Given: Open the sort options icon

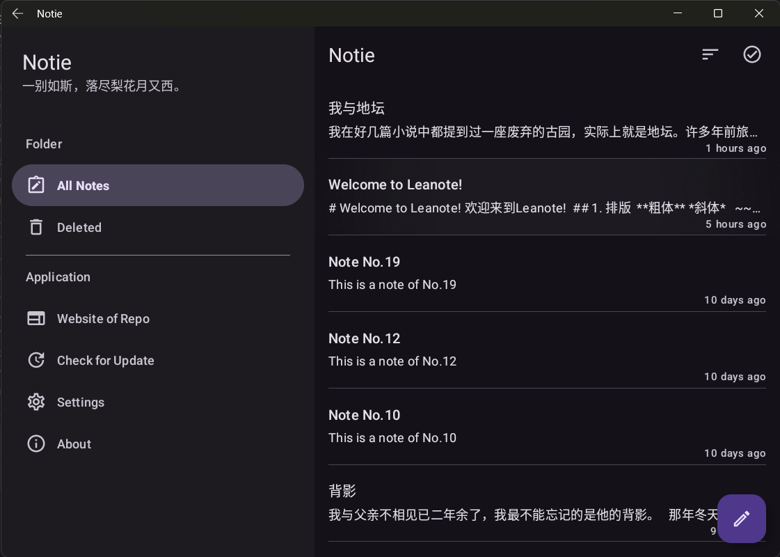Looking at the screenshot, I should (x=710, y=54).
